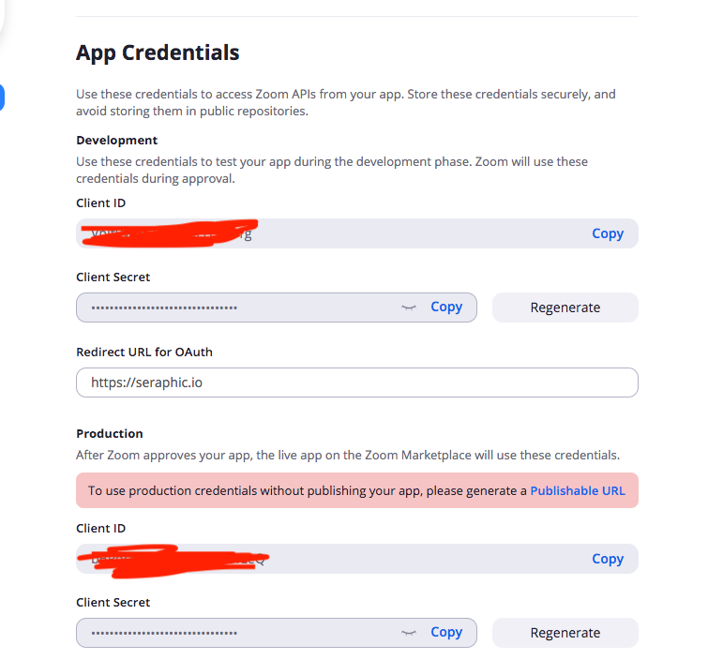
Task: Regenerate the Development Client Secret
Action: (x=565, y=307)
